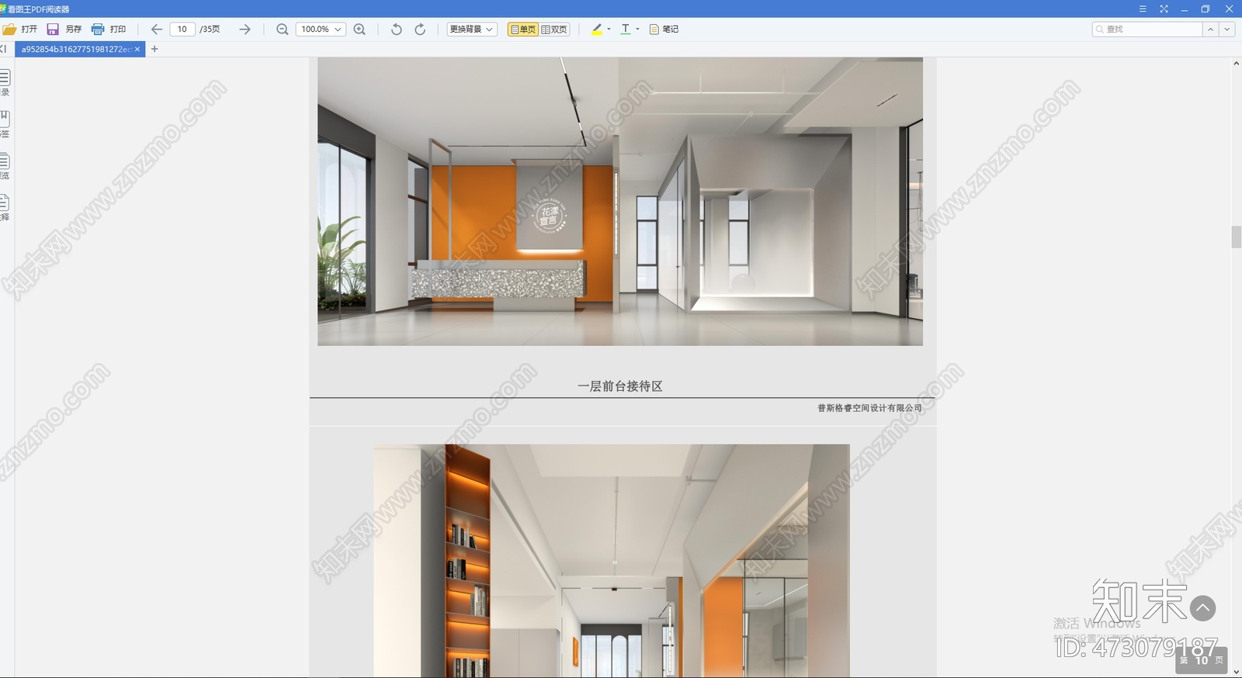Click the reception area rendering image

[x=620, y=201]
